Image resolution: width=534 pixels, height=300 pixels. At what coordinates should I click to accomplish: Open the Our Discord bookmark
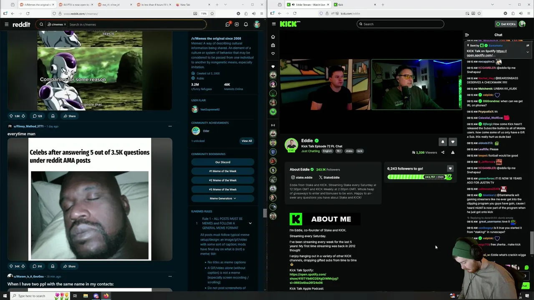[222, 162]
